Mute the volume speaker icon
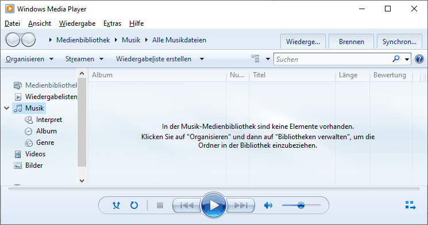This screenshot has height=225, width=428. 268,206
